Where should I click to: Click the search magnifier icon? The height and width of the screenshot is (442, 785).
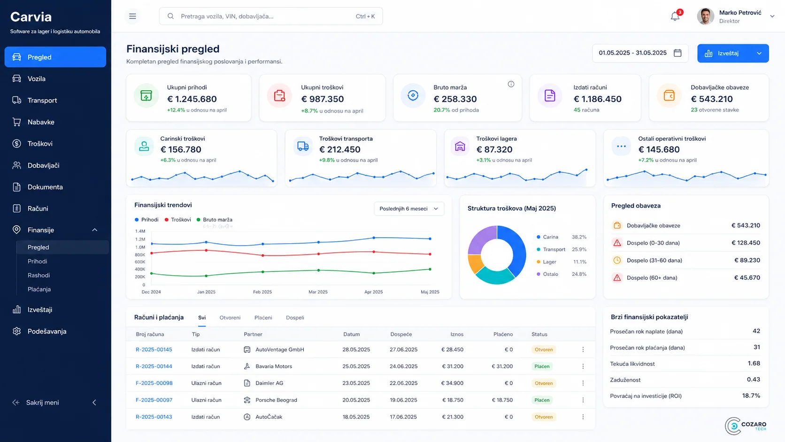171,16
